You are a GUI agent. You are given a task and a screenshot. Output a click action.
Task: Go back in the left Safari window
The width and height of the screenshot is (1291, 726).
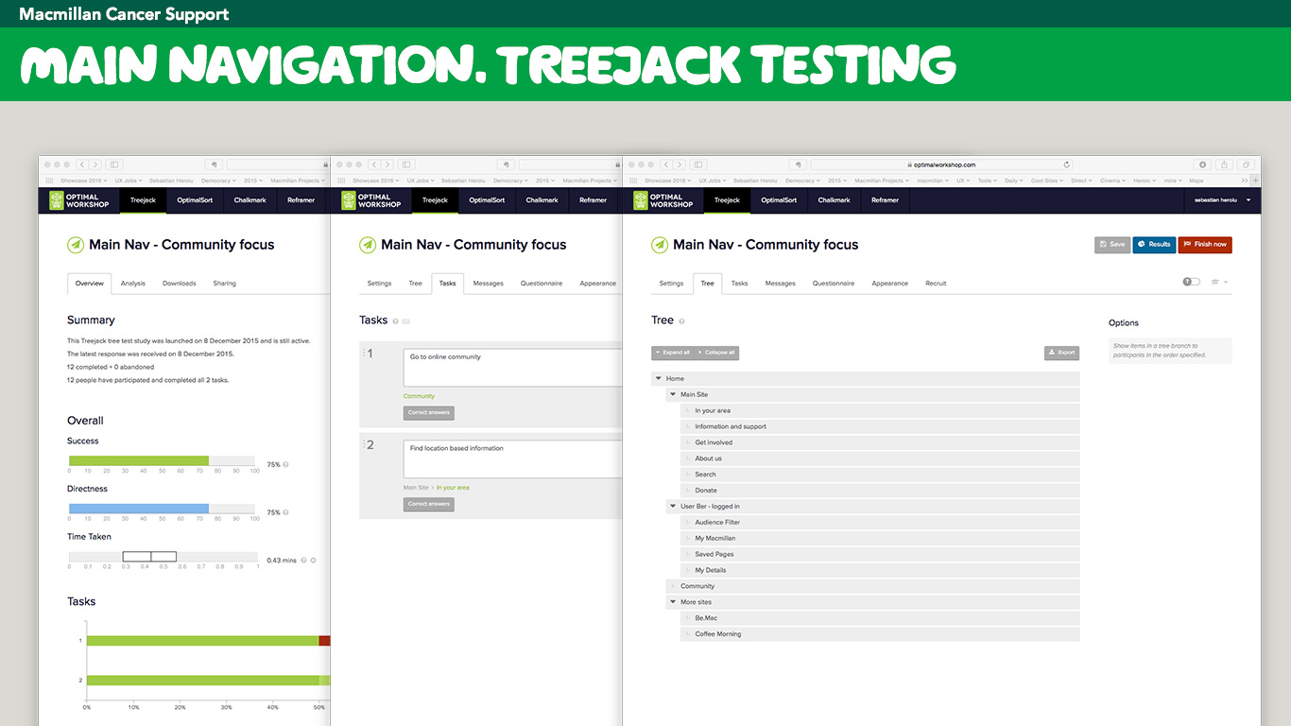(82, 164)
